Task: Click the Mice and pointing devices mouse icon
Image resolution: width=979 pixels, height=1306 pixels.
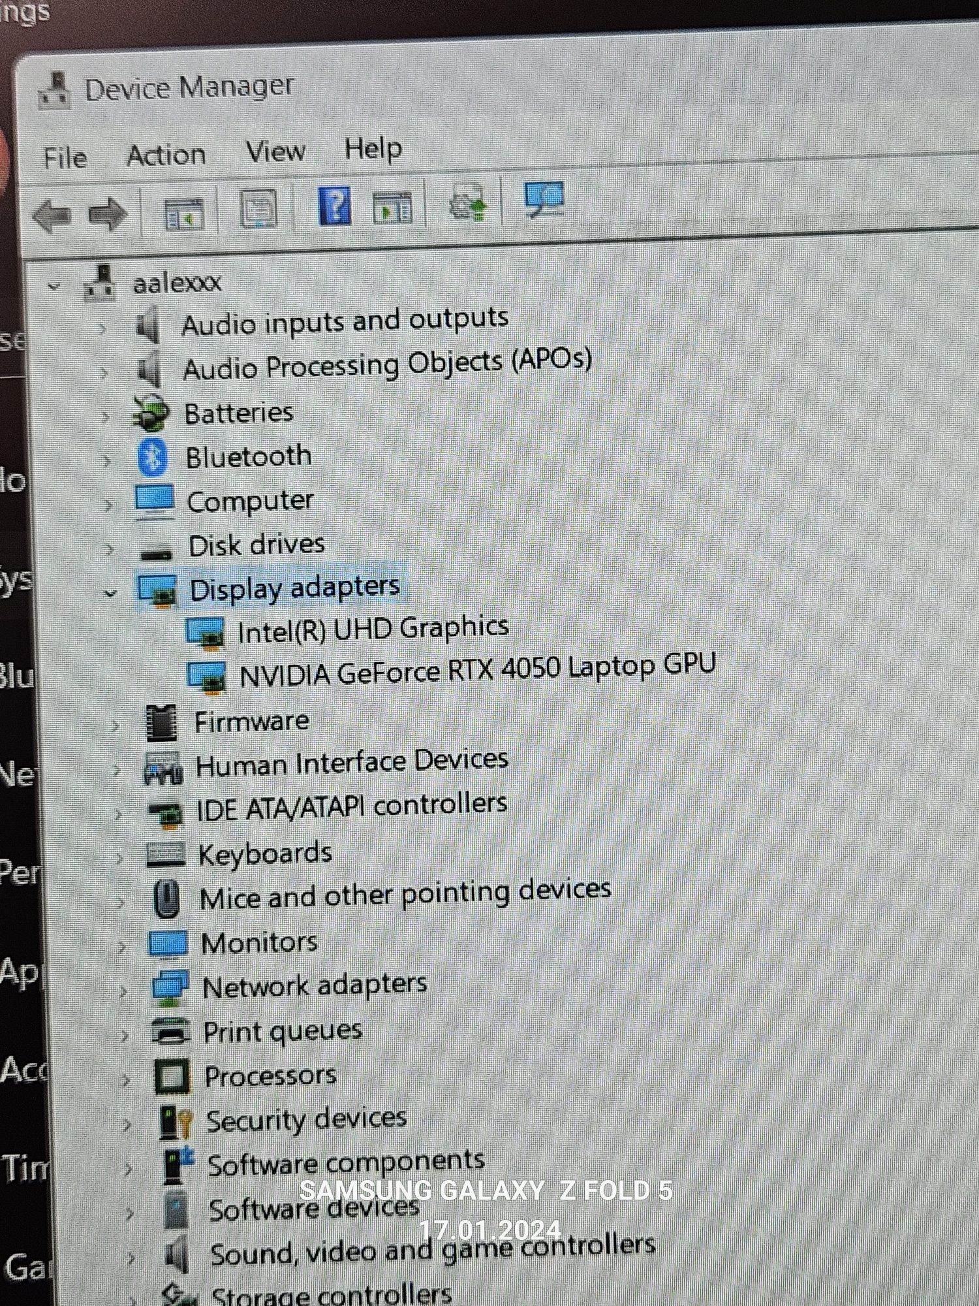Action: (x=167, y=899)
